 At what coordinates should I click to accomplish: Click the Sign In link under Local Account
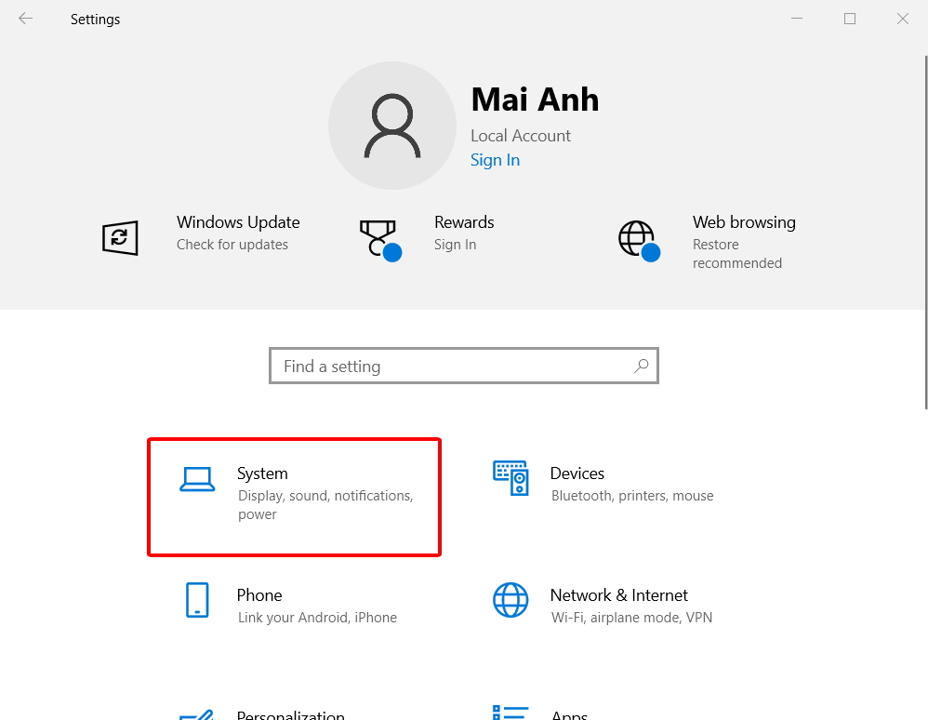click(495, 160)
